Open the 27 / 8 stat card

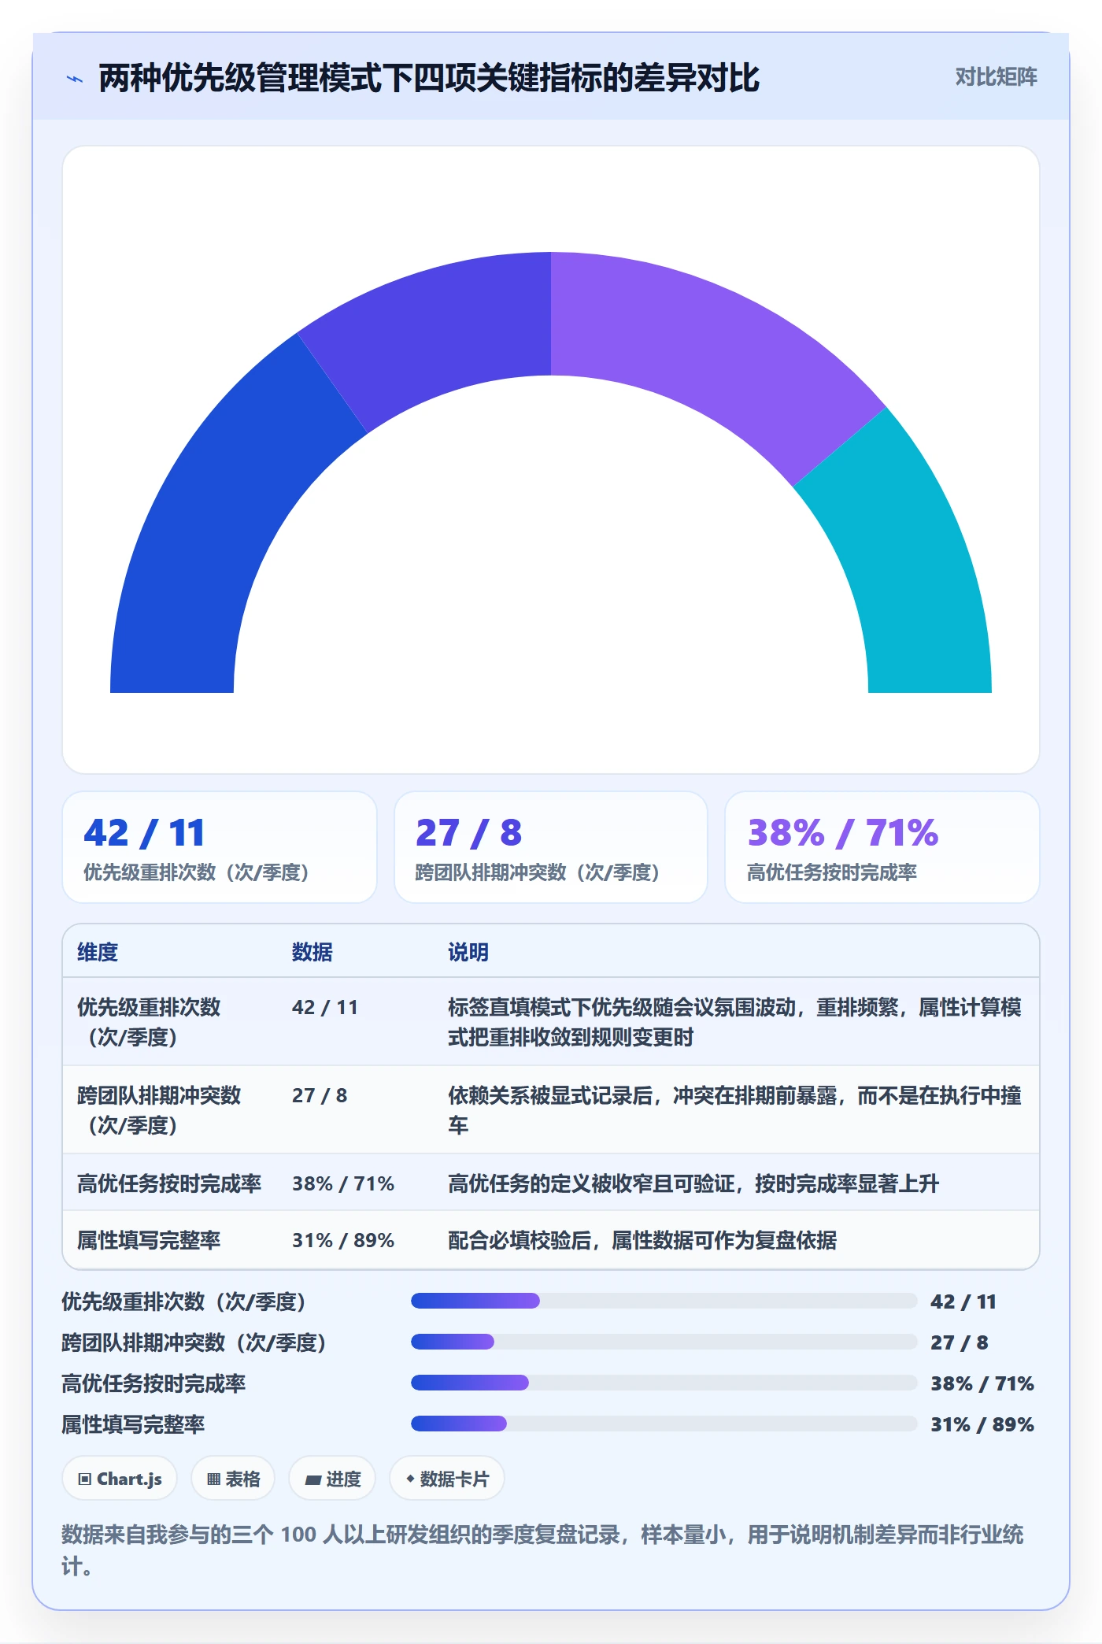point(551,847)
